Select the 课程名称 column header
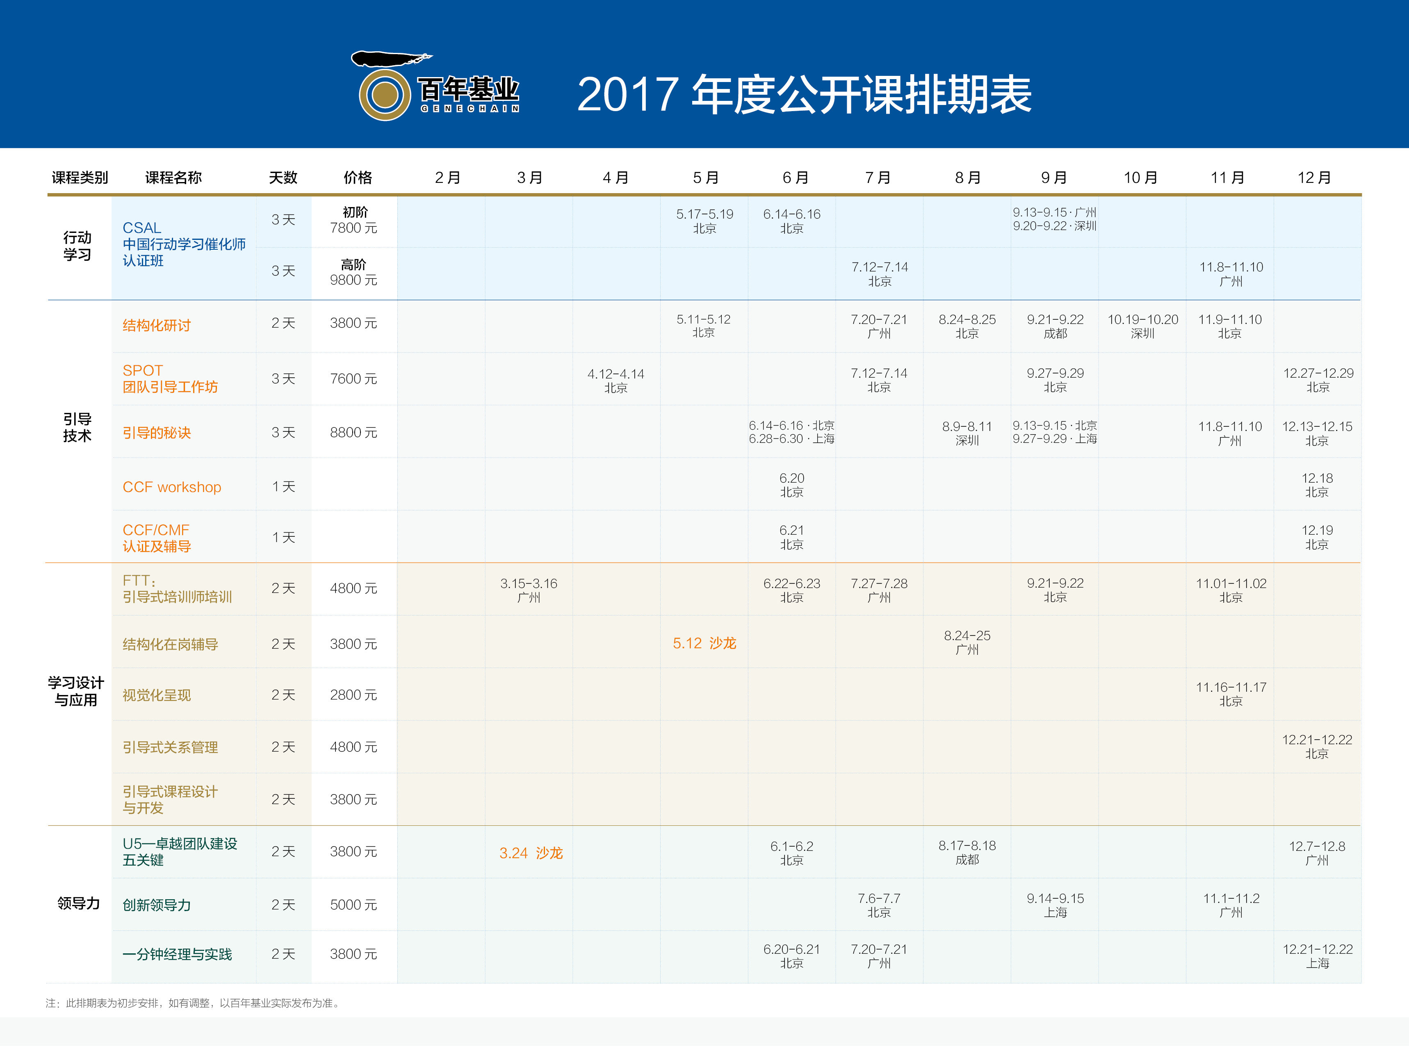Image resolution: width=1409 pixels, height=1046 pixels. pyautogui.click(x=173, y=178)
